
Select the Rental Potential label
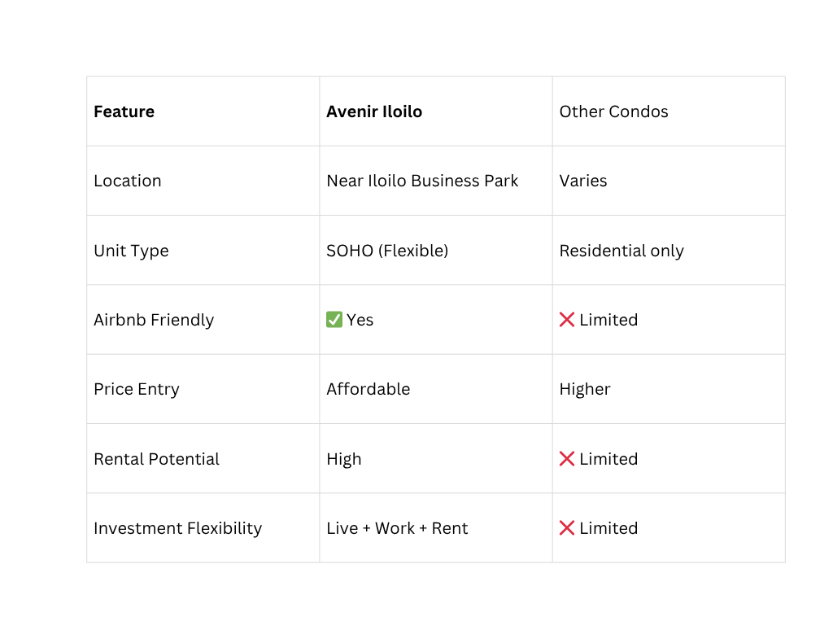(x=157, y=459)
